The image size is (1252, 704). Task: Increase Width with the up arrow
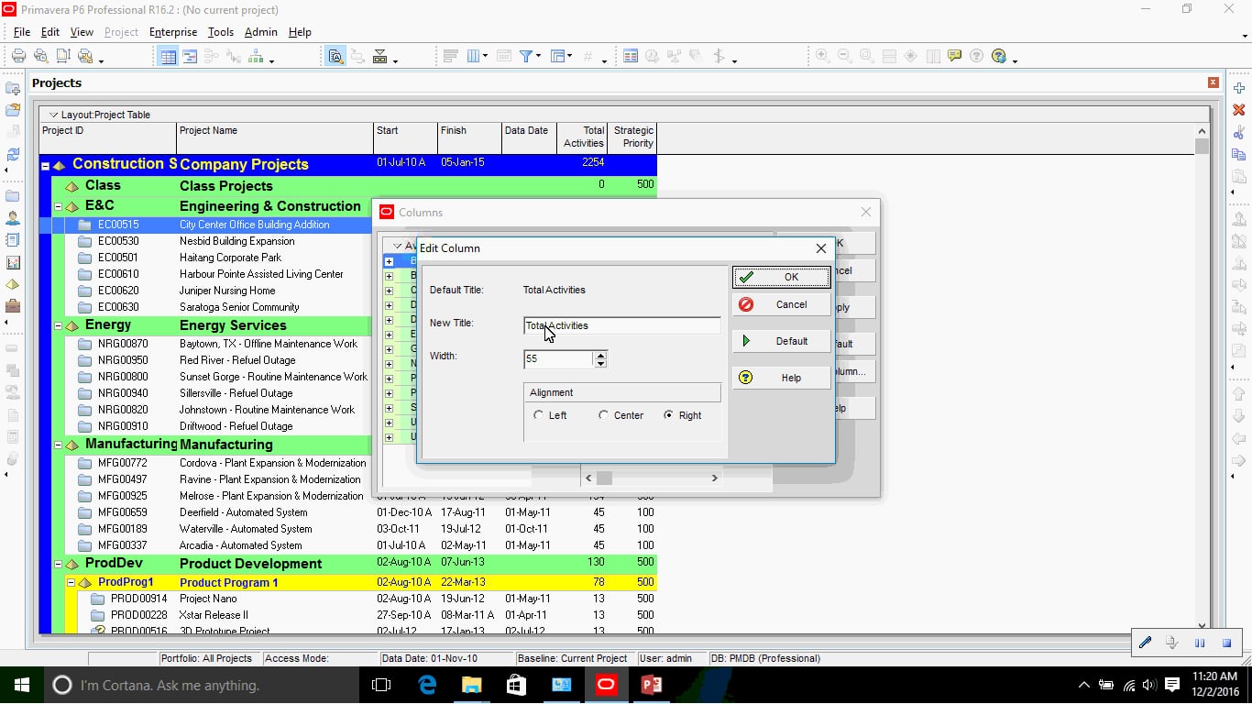click(600, 355)
